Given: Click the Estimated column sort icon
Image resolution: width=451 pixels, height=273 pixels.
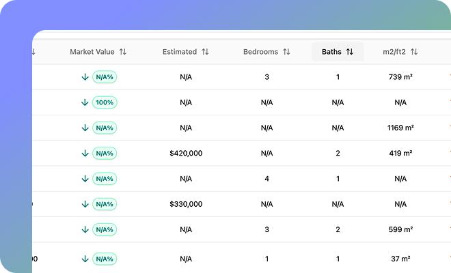Looking at the screenshot, I should (x=205, y=52).
